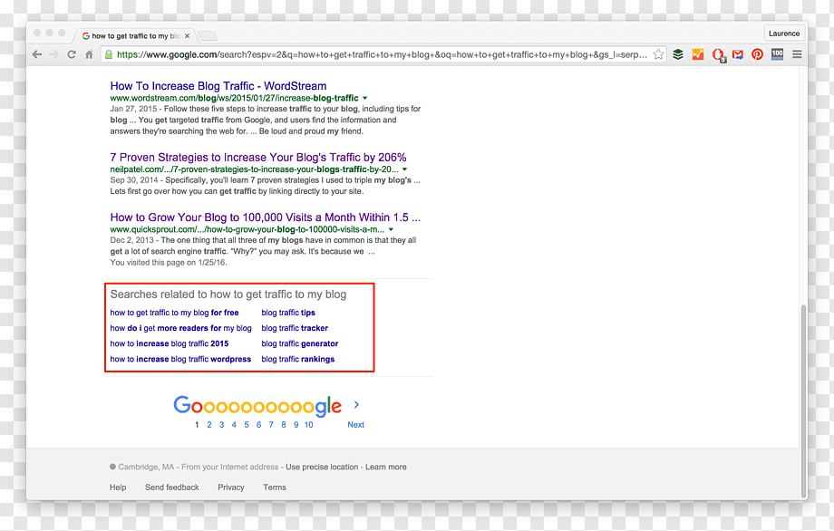This screenshot has width=834, height=531.
Task: Select the 'how to get traffic' tab
Action: pyautogui.click(x=135, y=35)
